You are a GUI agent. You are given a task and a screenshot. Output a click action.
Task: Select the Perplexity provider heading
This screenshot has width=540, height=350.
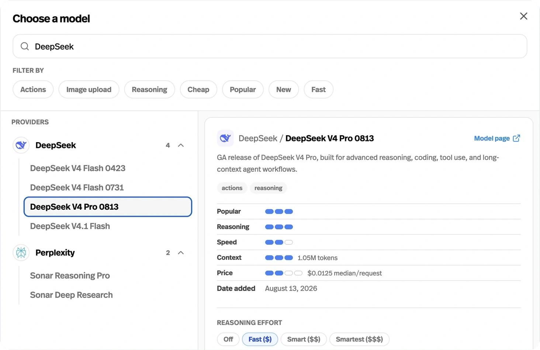(x=55, y=253)
